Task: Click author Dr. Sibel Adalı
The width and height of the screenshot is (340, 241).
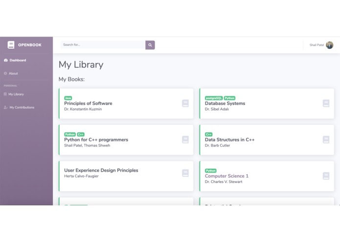Action: pos(217,109)
